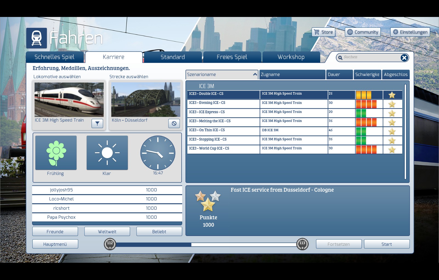Screen dimensions: 439x280
Task: Click the experience progress bar between levels
Action: (x=206, y=244)
